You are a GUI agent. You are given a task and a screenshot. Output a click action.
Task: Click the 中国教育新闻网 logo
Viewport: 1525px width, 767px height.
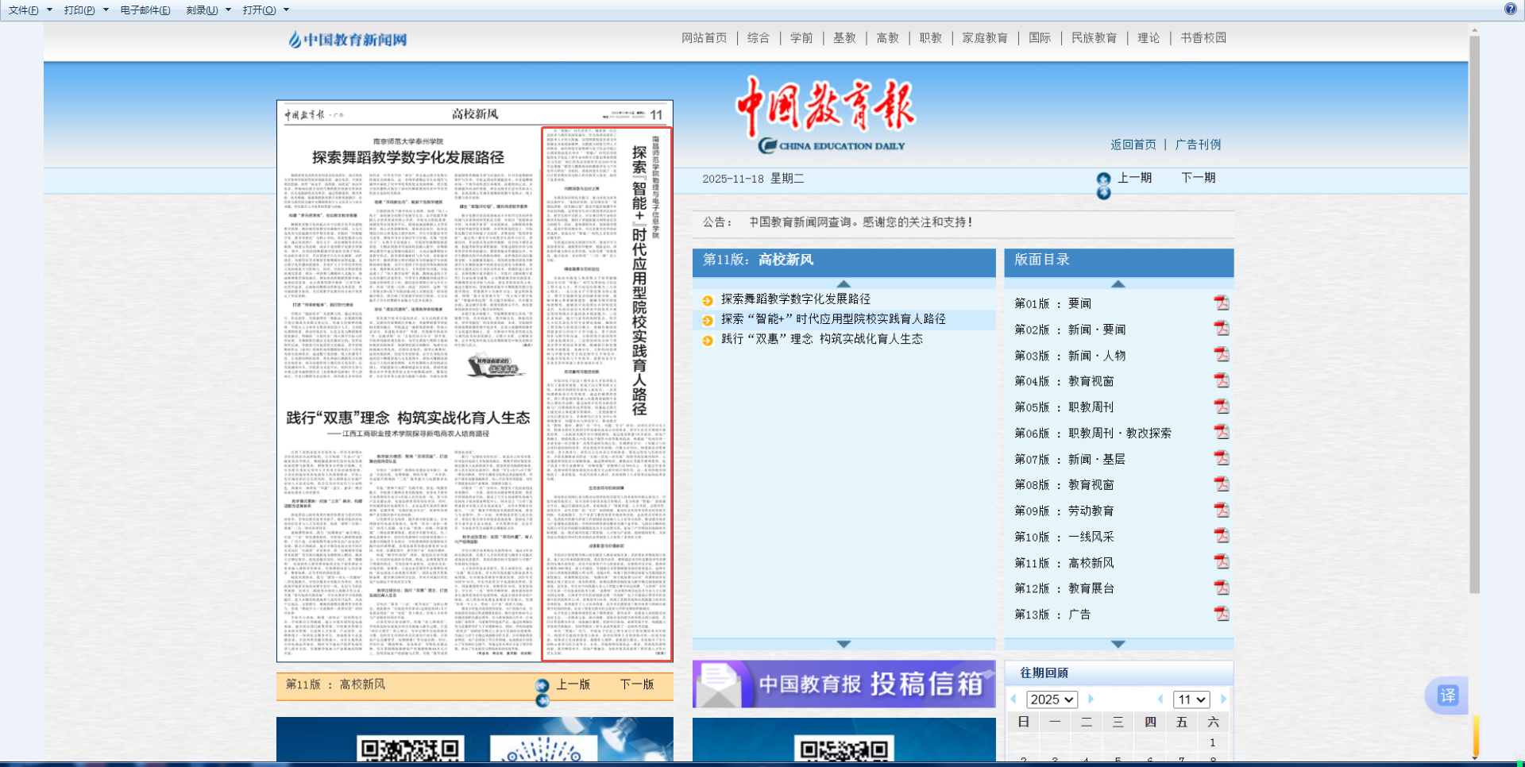(x=348, y=39)
